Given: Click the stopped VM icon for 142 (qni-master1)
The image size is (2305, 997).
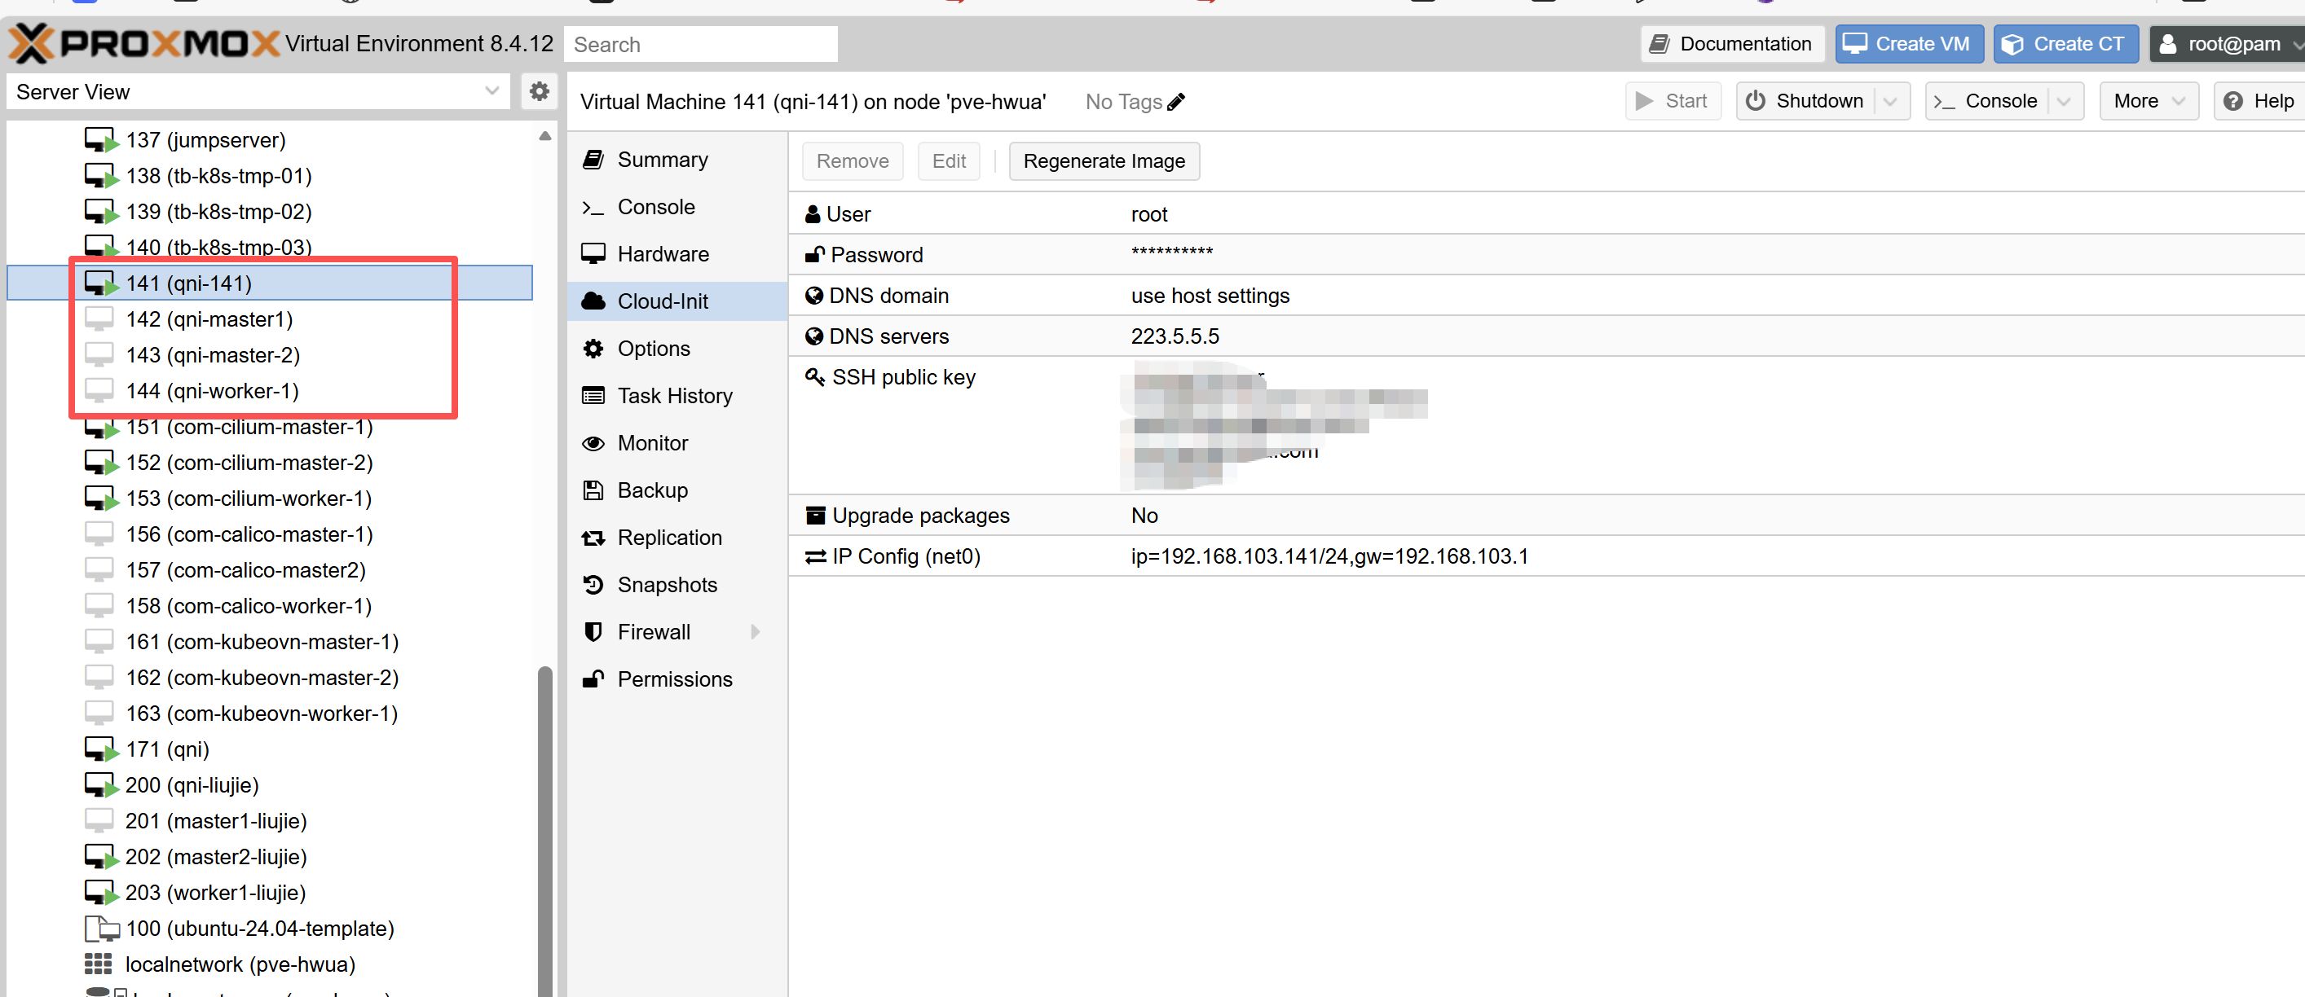Looking at the screenshot, I should [x=99, y=319].
